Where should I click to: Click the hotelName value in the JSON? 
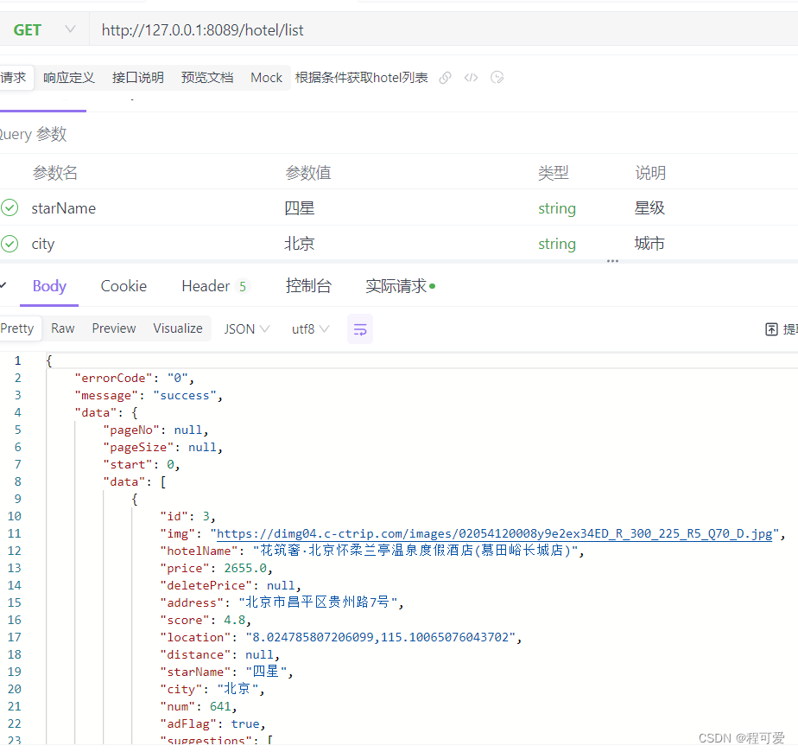415,551
